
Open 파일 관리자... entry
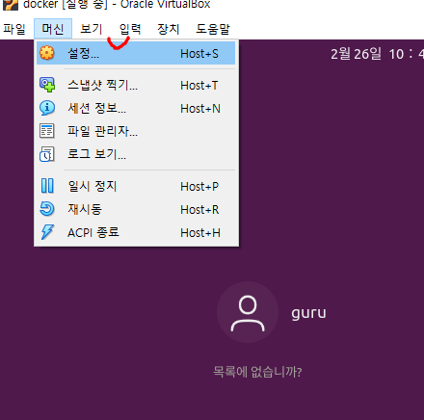coord(136,131)
